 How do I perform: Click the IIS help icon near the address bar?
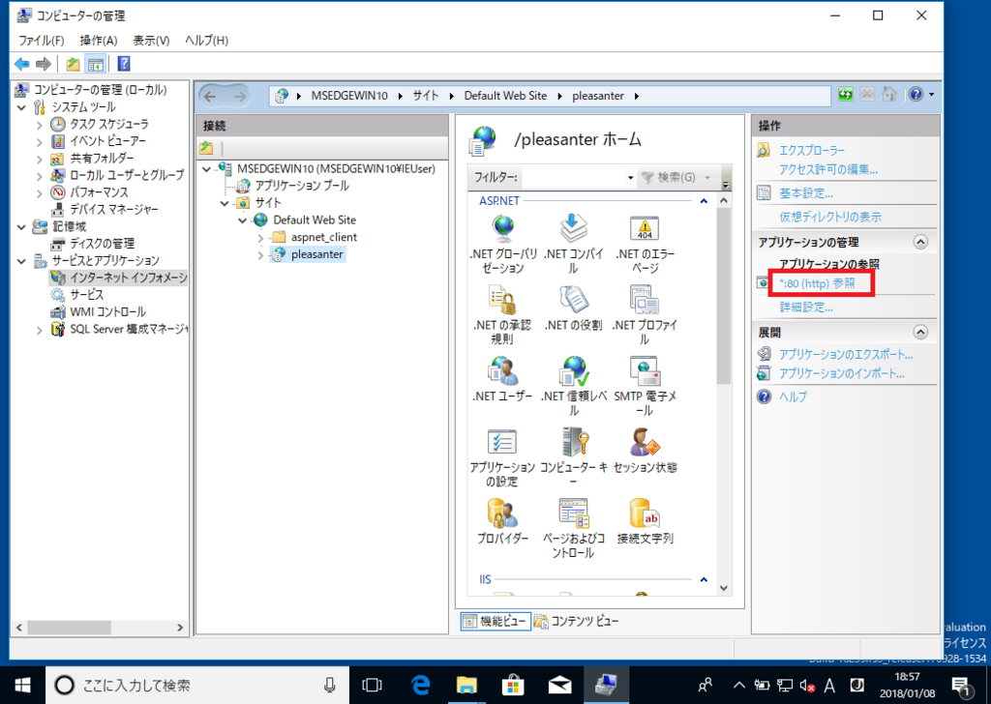[x=916, y=95]
